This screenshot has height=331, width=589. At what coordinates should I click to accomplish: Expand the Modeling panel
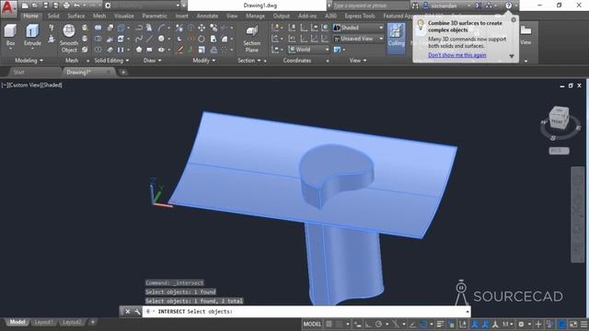click(29, 61)
